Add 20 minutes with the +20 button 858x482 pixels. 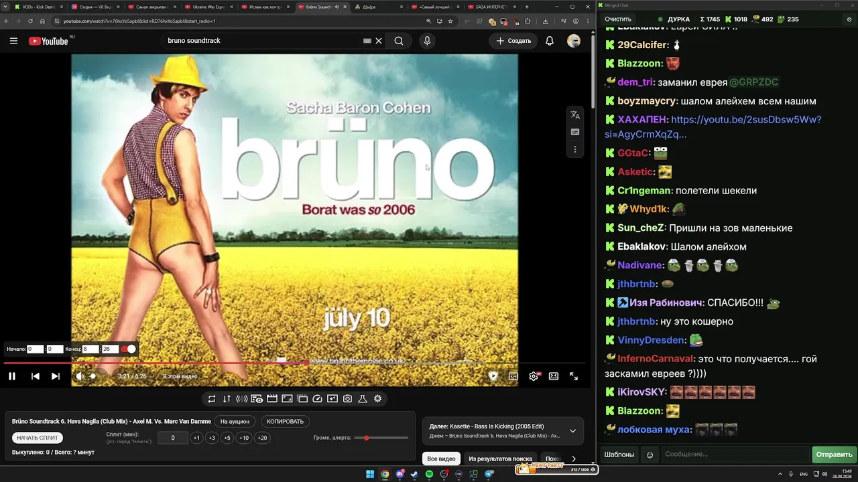tap(262, 438)
